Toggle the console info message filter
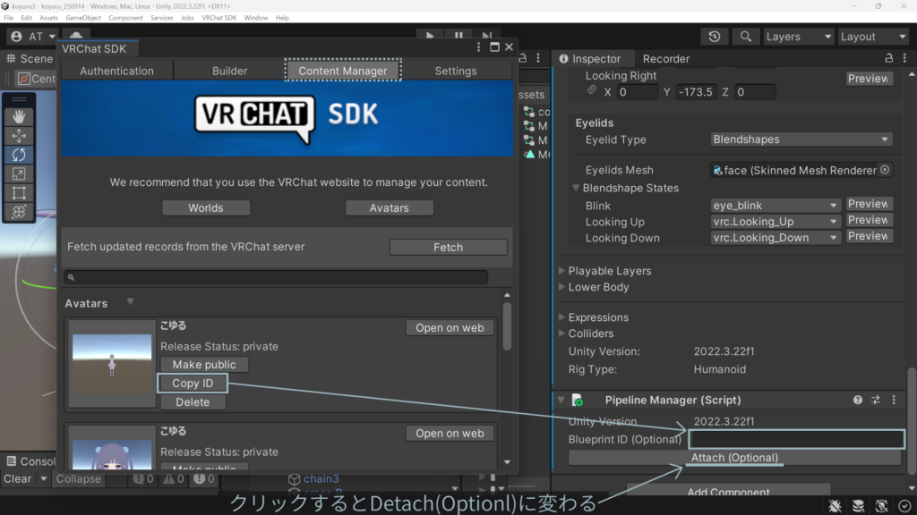Viewport: 917px width, 515px height. (x=143, y=479)
